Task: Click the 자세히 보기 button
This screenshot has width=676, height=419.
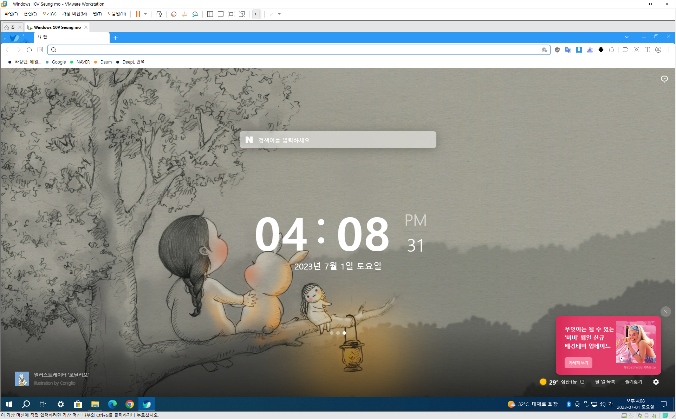Action: pyautogui.click(x=578, y=363)
